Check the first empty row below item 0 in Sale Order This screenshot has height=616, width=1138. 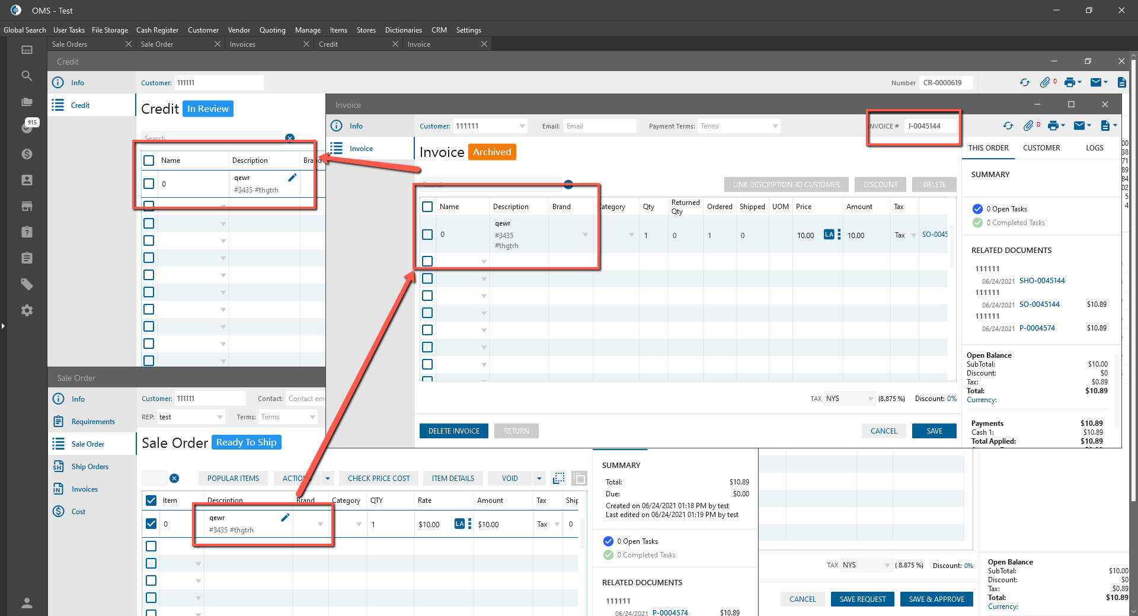[151, 546]
